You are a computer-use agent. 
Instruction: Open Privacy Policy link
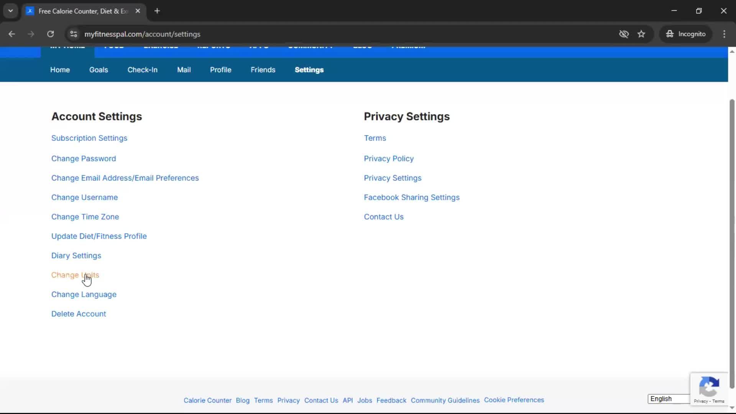click(x=389, y=159)
